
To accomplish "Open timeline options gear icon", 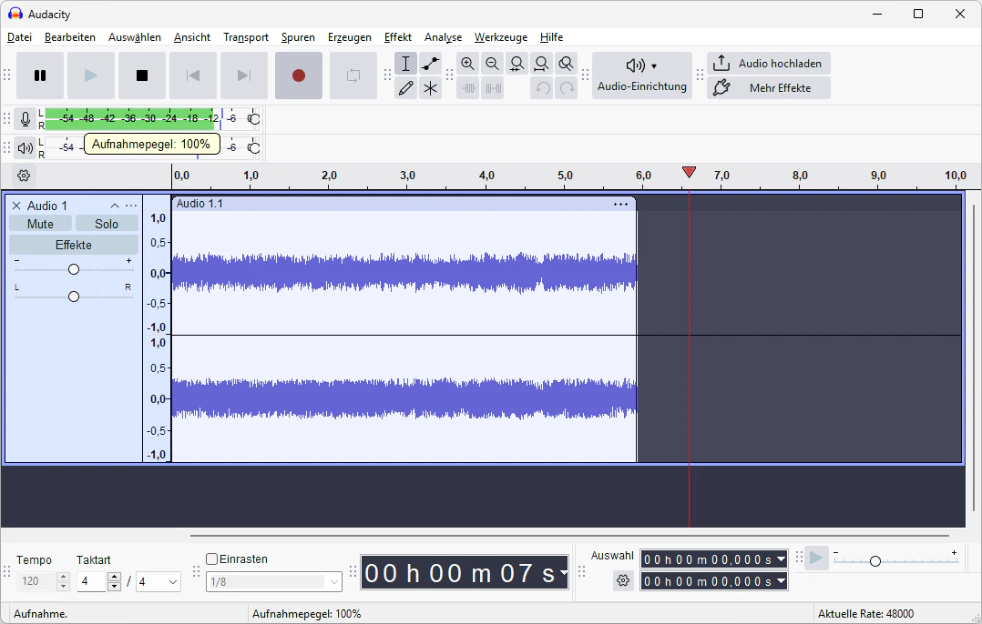I will [x=24, y=176].
